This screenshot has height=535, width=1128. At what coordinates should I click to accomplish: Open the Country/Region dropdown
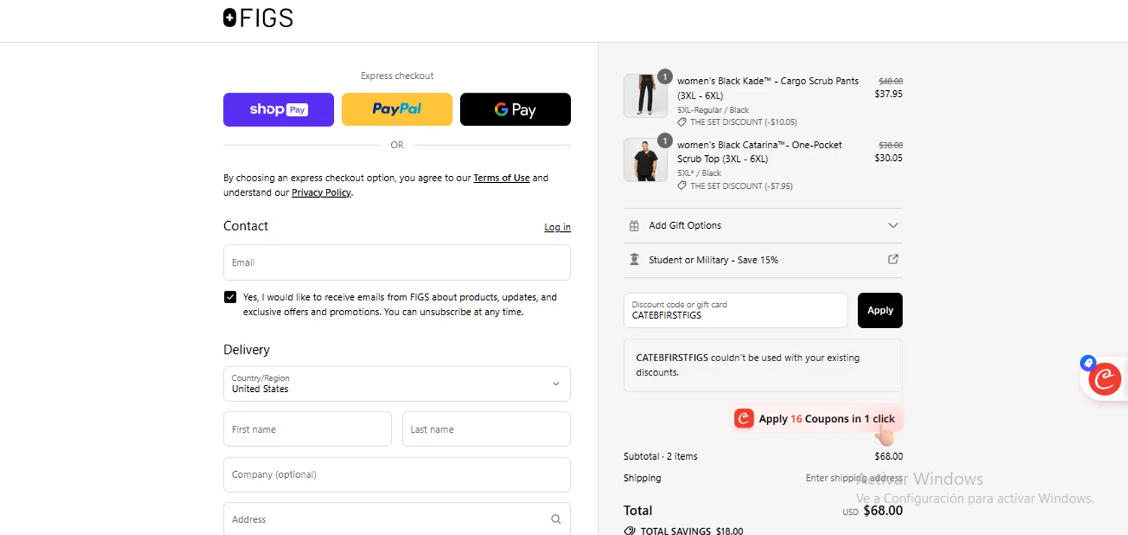[x=396, y=384]
